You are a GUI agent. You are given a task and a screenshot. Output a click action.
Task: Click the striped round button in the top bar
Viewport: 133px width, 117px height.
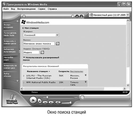point(73,16)
